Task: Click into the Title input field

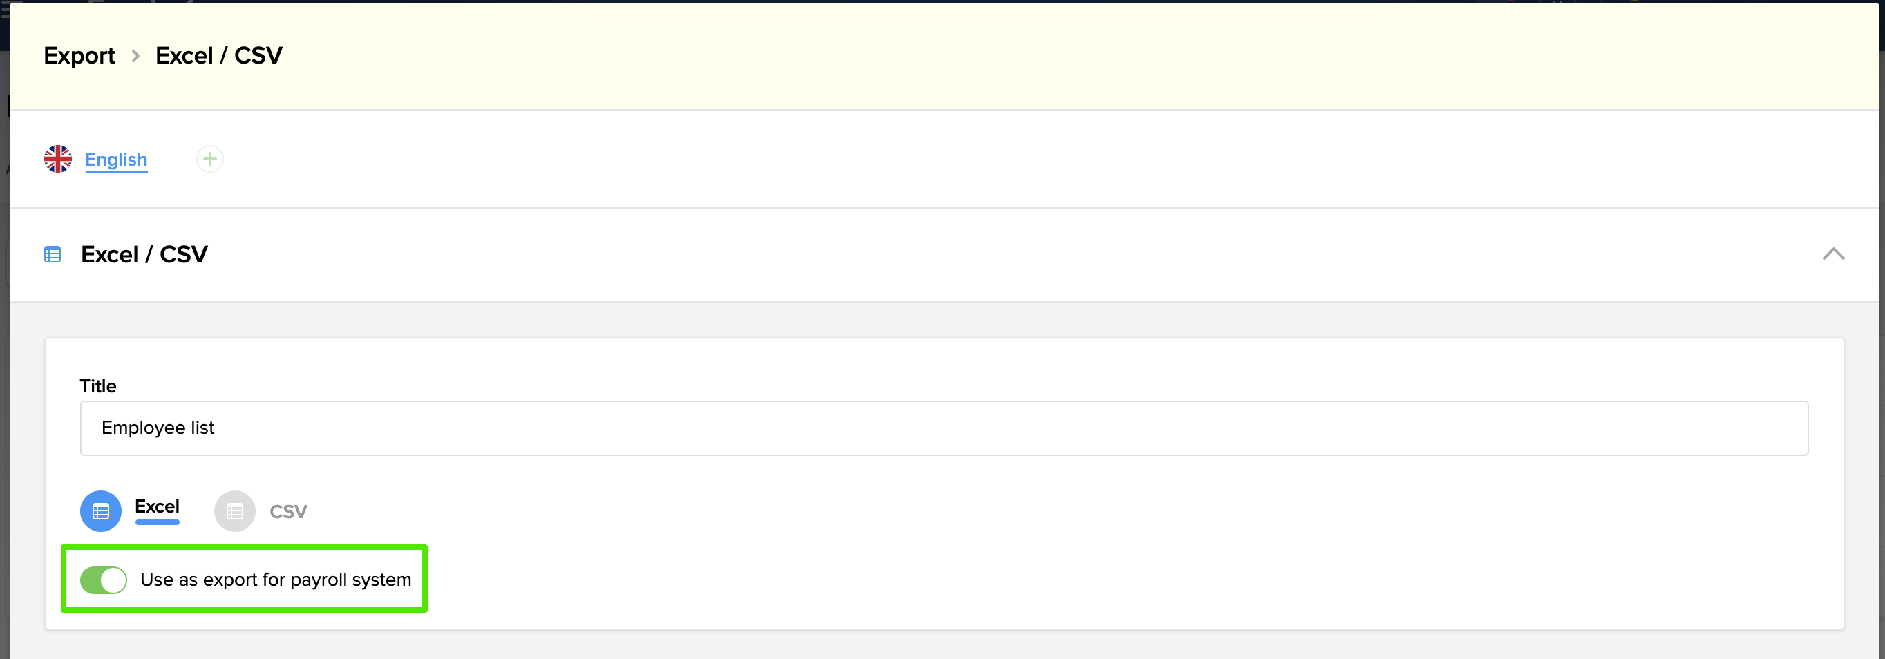Action: point(944,428)
